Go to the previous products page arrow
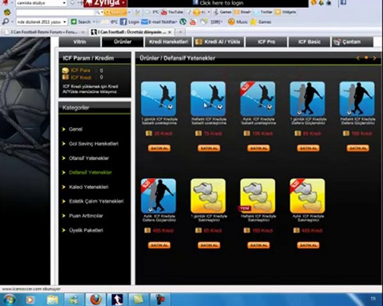This screenshot has height=306, width=383. click(x=358, y=58)
